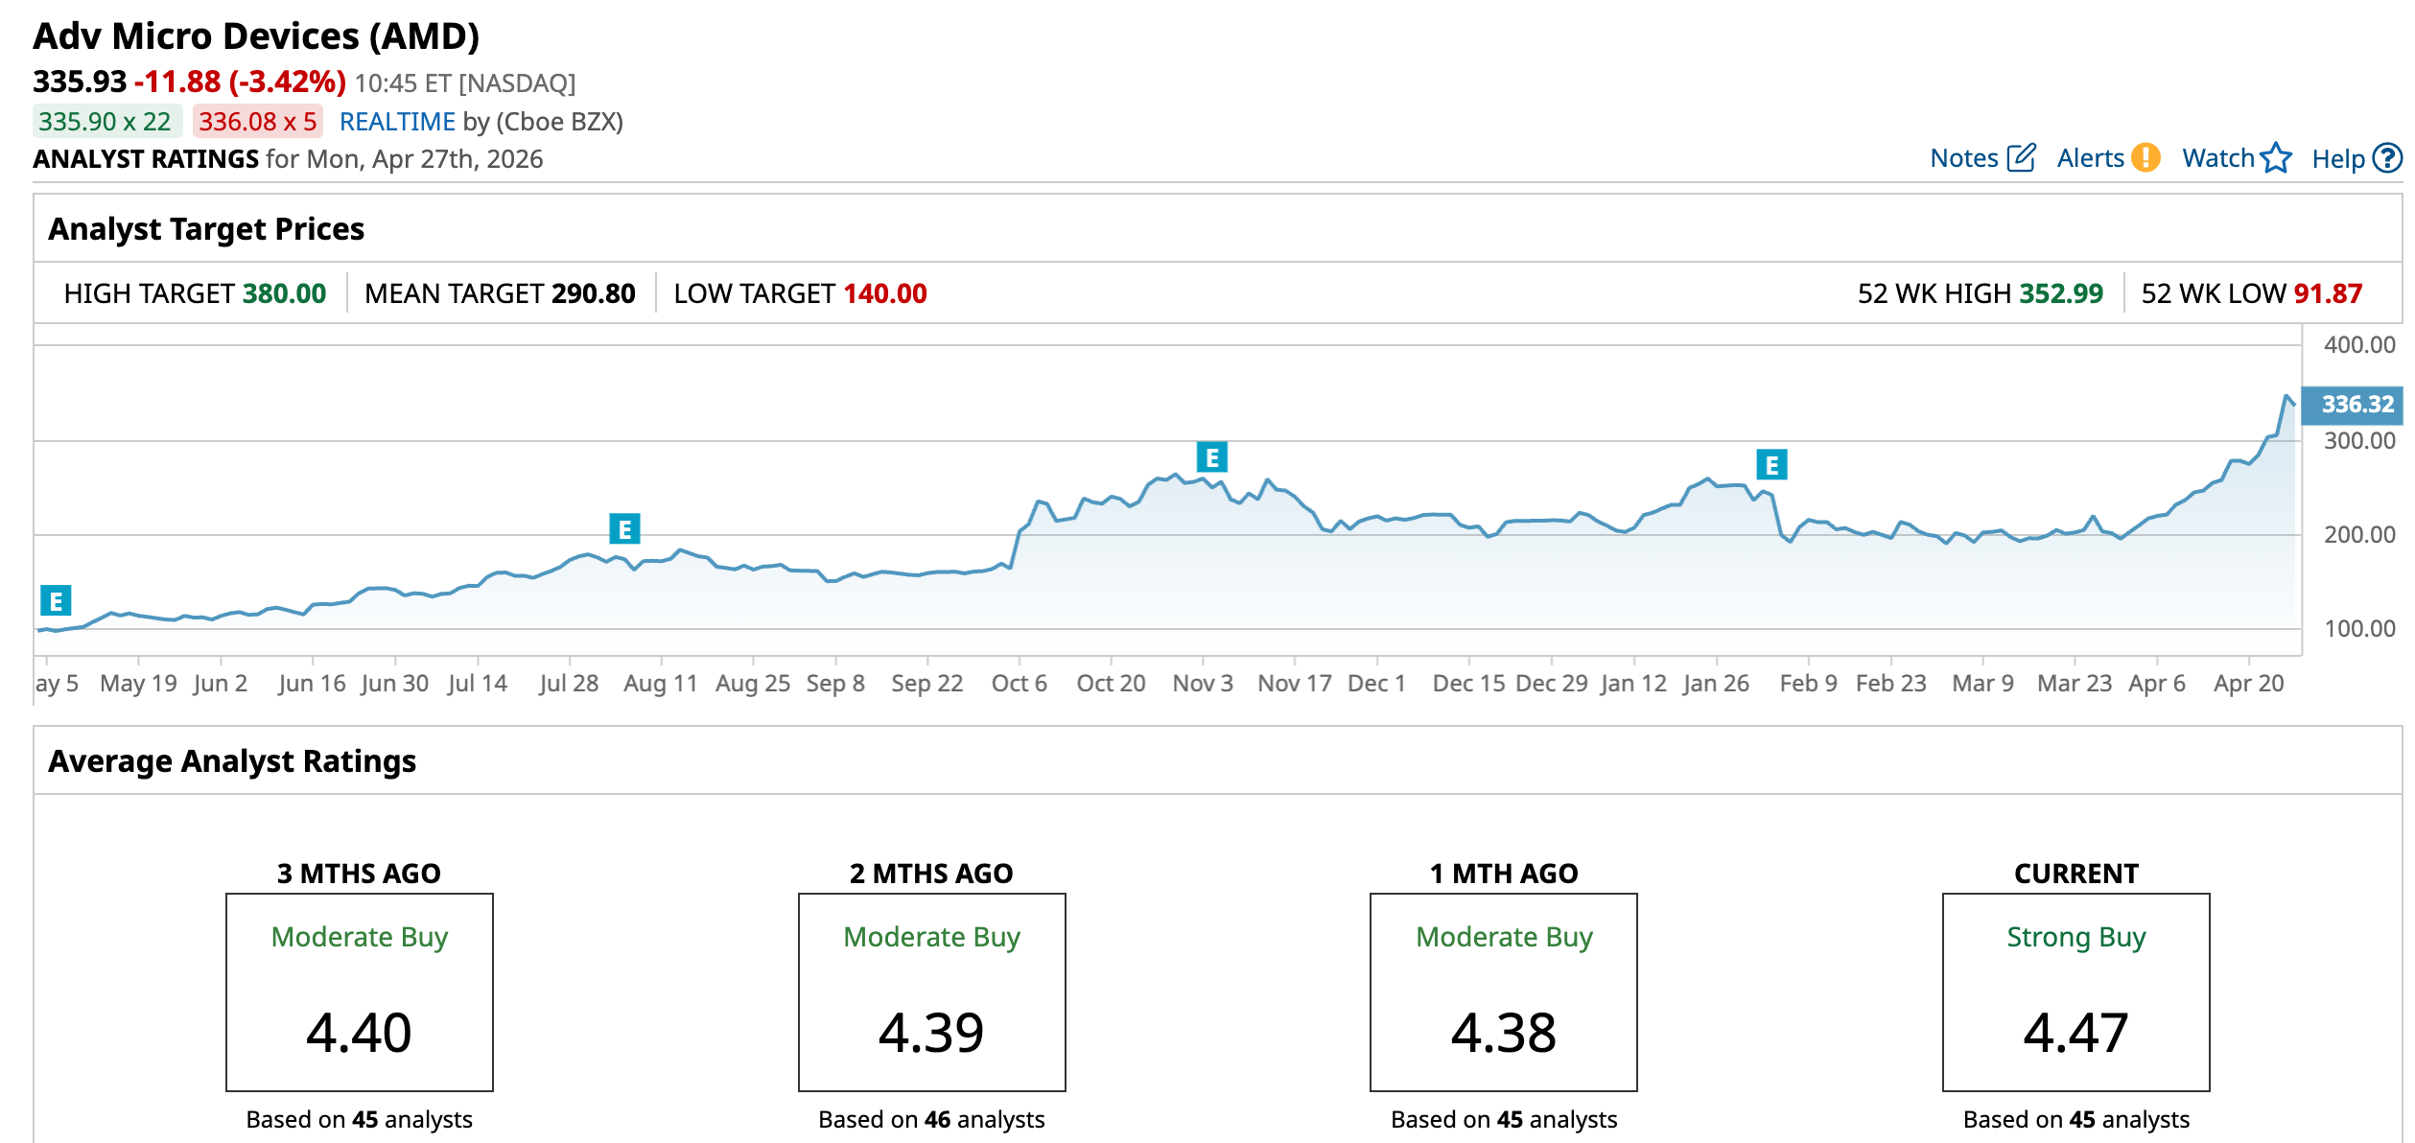Click the earnings E marker near Nov 3

click(x=1211, y=457)
